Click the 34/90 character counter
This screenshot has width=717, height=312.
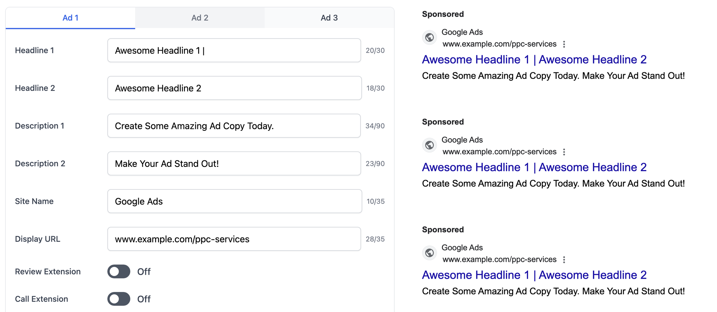(x=375, y=126)
